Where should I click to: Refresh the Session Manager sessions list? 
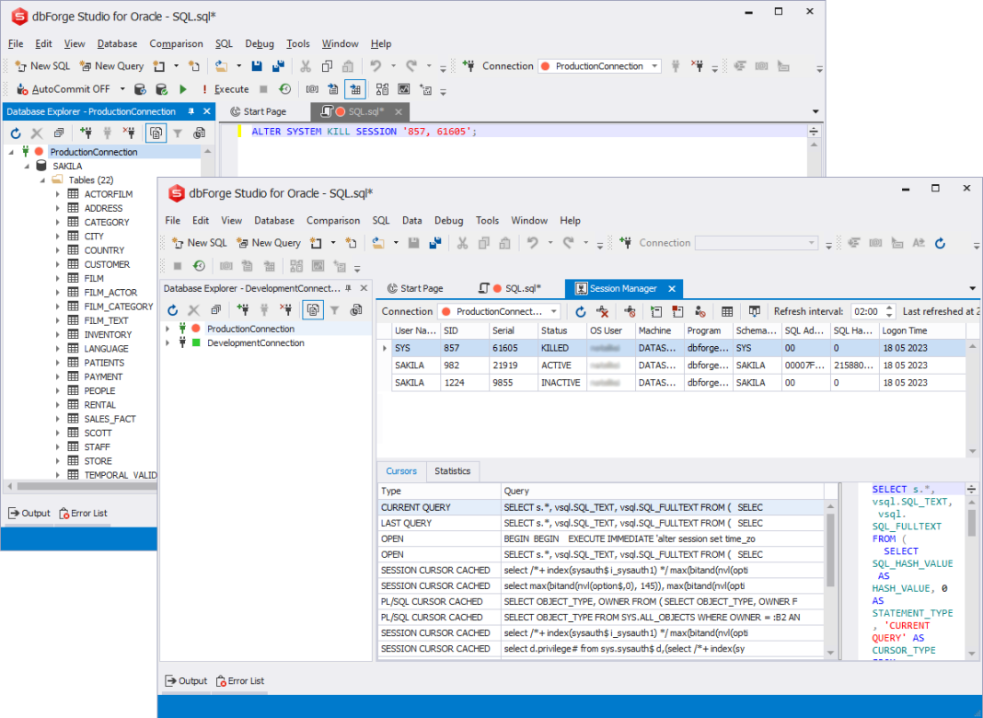coord(580,311)
